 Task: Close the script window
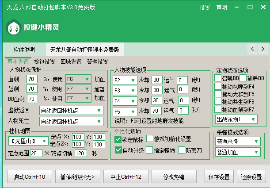pos(262,8)
